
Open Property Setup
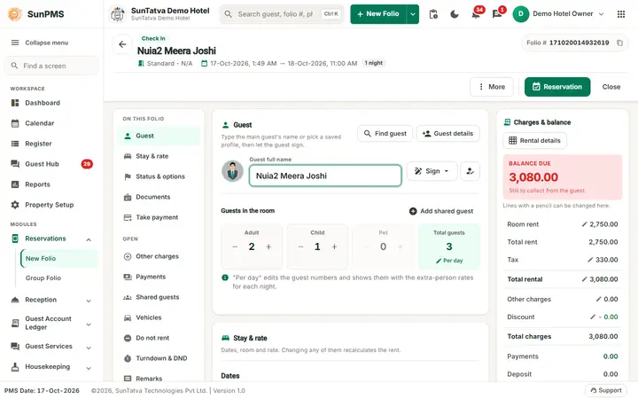51,205
